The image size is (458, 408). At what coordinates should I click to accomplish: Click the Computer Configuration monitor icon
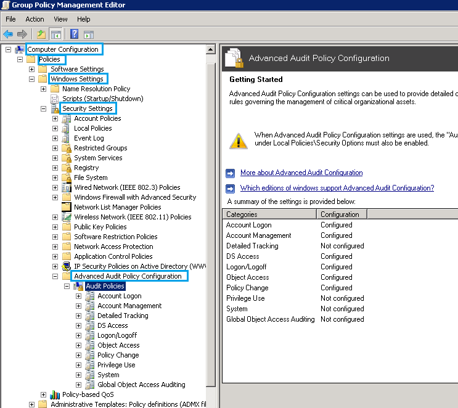(20, 49)
